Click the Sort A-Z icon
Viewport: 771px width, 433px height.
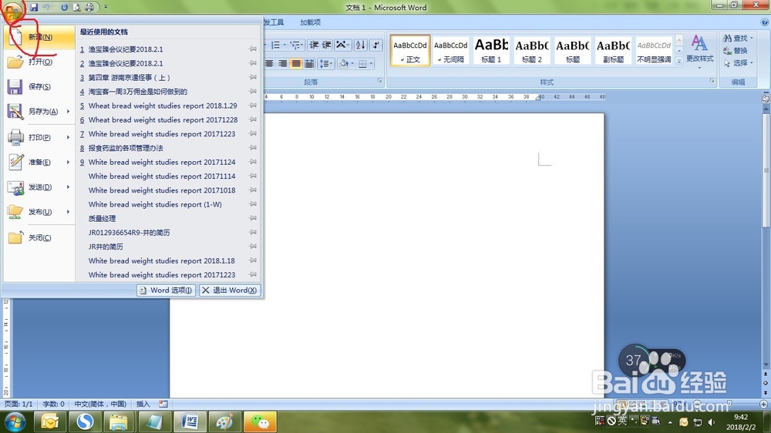click(360, 45)
